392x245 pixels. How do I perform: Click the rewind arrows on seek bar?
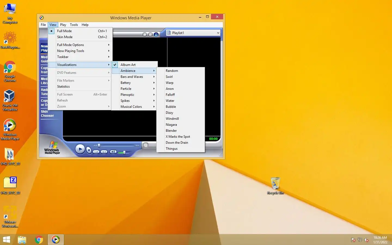[x=95, y=145]
